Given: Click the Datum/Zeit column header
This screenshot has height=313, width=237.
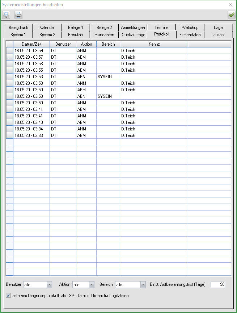Looking at the screenshot, I should [x=31, y=44].
